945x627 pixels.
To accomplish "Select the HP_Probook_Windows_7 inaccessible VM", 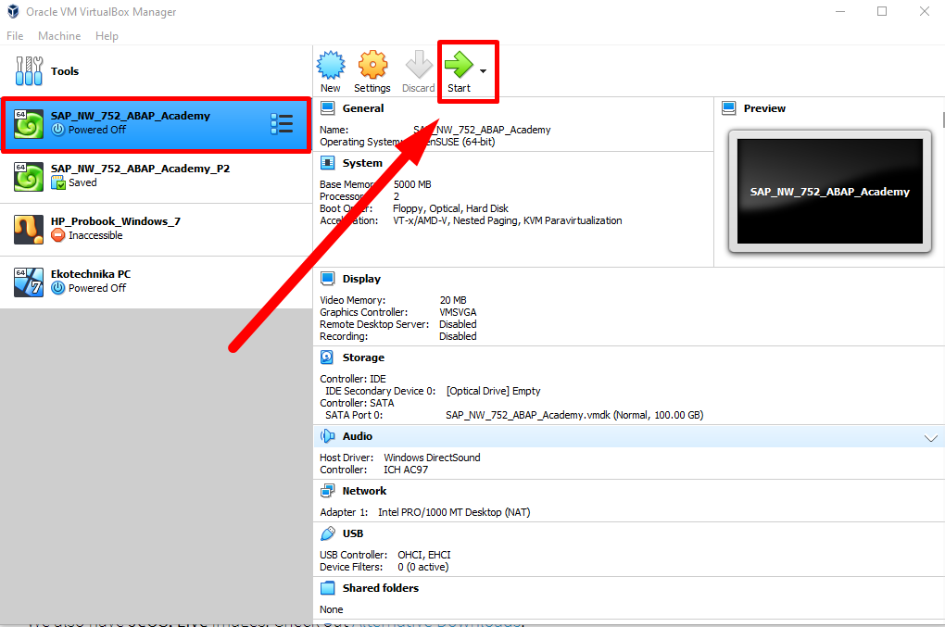I will tap(156, 229).
